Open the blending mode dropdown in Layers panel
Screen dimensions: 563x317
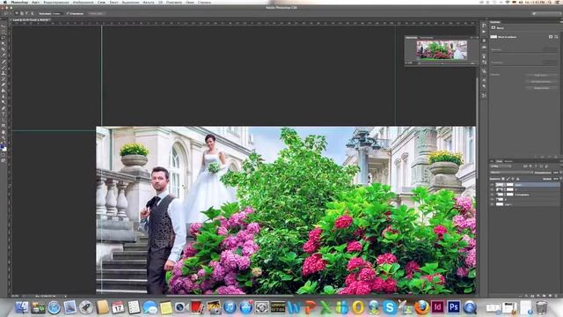point(512,173)
